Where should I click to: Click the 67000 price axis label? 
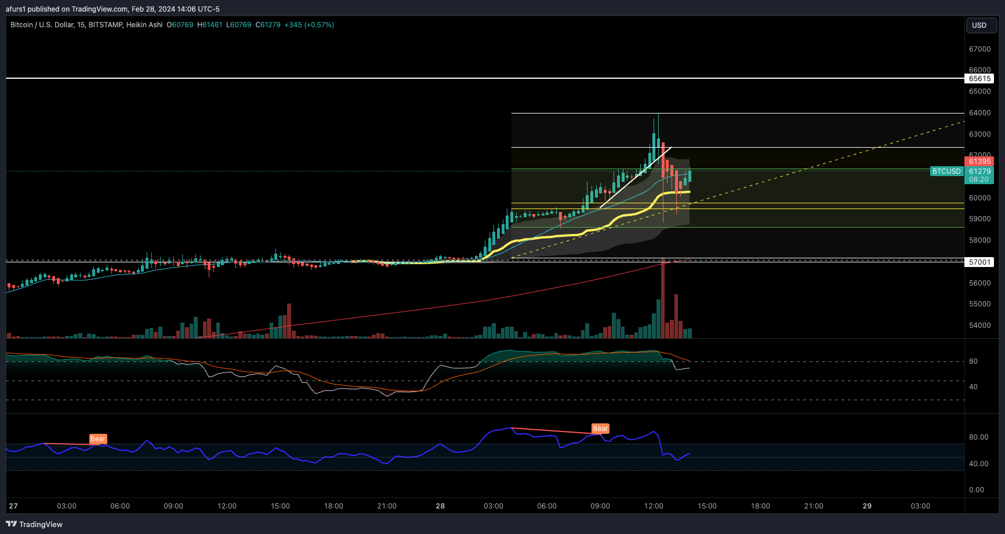coord(980,49)
